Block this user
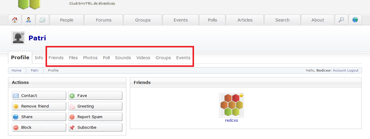 click(x=39, y=127)
